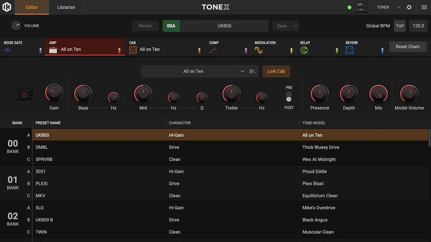Viewport: 431px width, 242px height.
Task: Toggle the amp power button
Action: (x=24, y=95)
